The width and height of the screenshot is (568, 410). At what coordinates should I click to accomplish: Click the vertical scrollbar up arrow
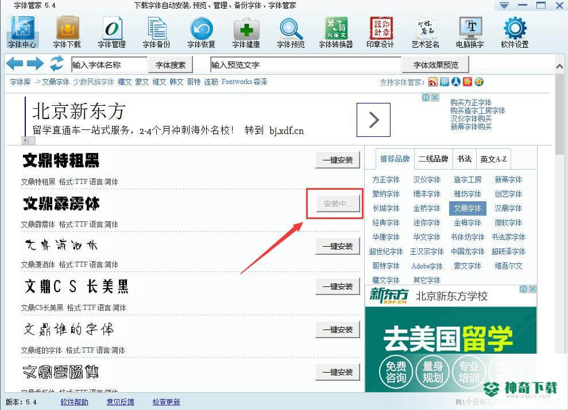(x=559, y=66)
